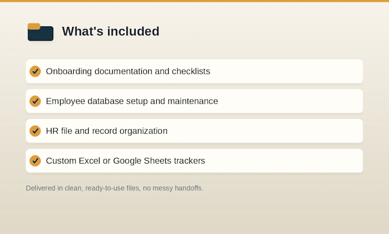Click the phrase "no messy handoffs" in the footer

(x=173, y=188)
